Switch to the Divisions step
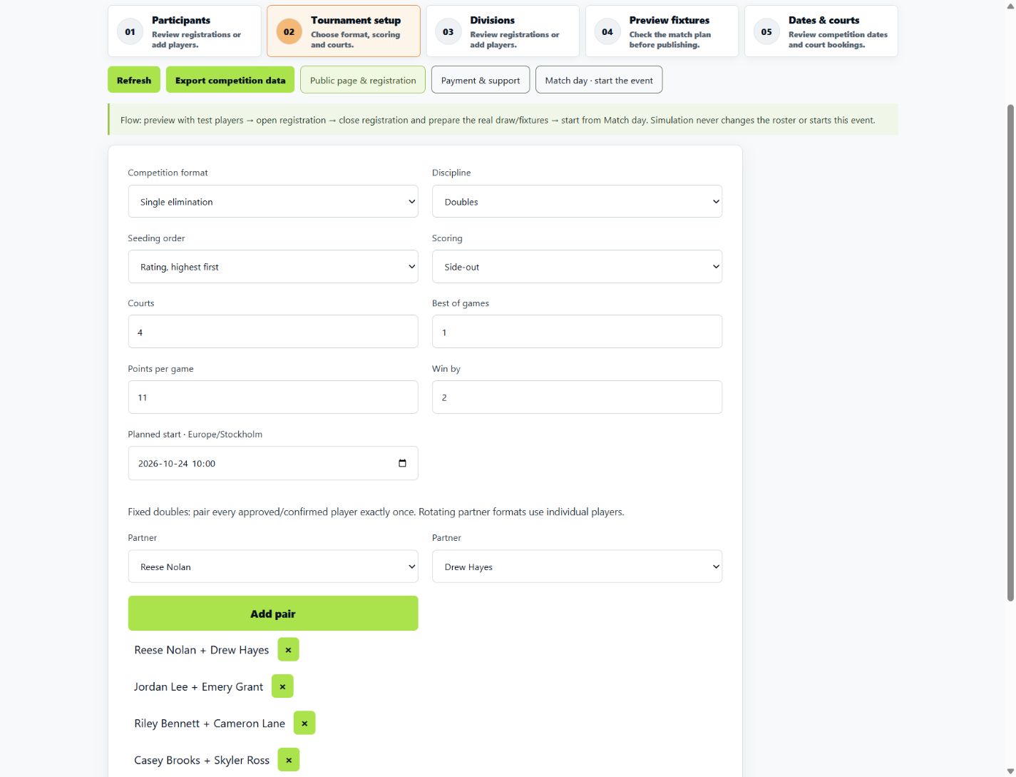The width and height of the screenshot is (1016, 777). [x=503, y=31]
